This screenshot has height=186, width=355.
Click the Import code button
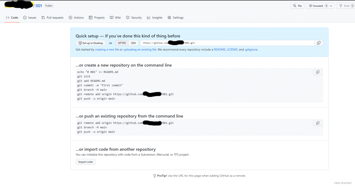click(x=85, y=162)
